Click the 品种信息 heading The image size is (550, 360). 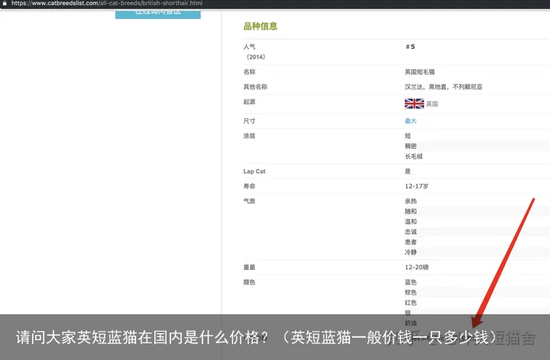point(260,26)
